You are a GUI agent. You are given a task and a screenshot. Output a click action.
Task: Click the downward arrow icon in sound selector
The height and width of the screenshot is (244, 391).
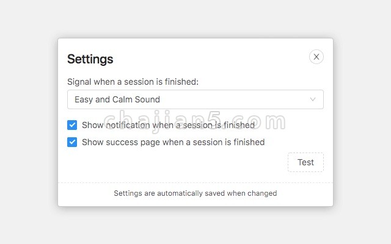pyautogui.click(x=312, y=99)
